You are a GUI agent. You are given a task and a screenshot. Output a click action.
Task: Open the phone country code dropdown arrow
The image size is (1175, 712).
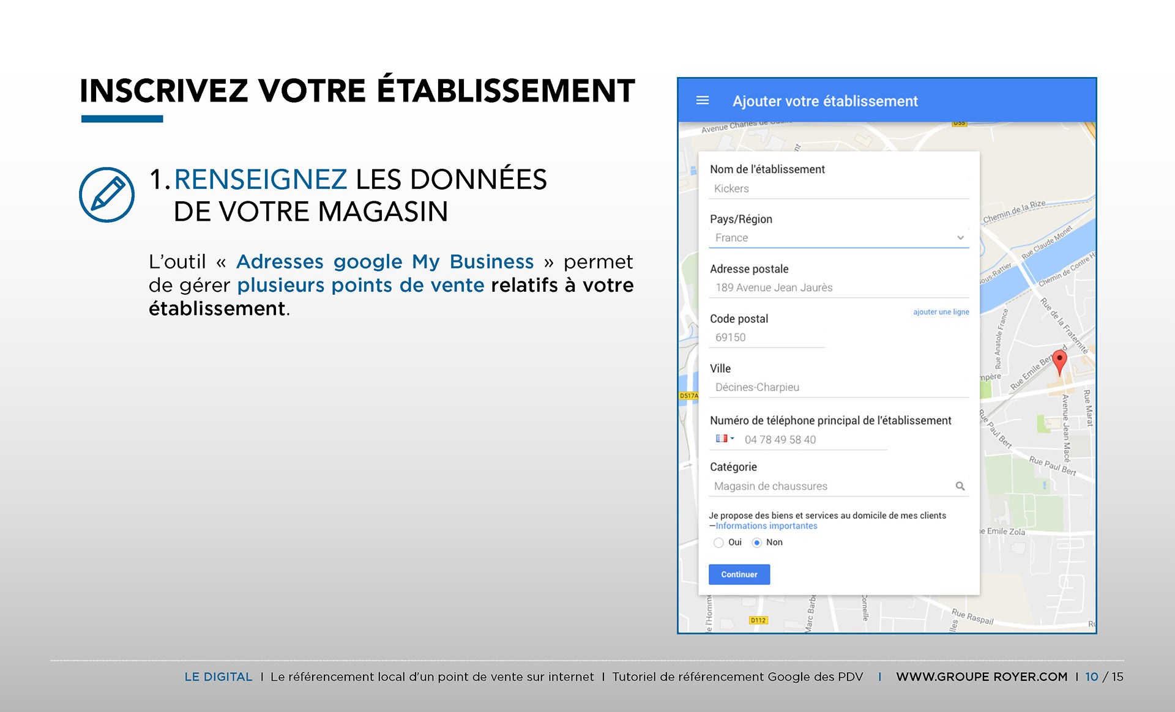[x=733, y=439]
